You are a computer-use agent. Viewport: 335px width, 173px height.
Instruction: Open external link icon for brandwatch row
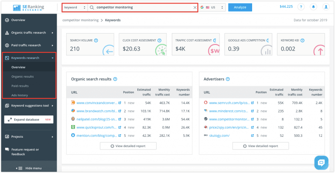[120, 111]
